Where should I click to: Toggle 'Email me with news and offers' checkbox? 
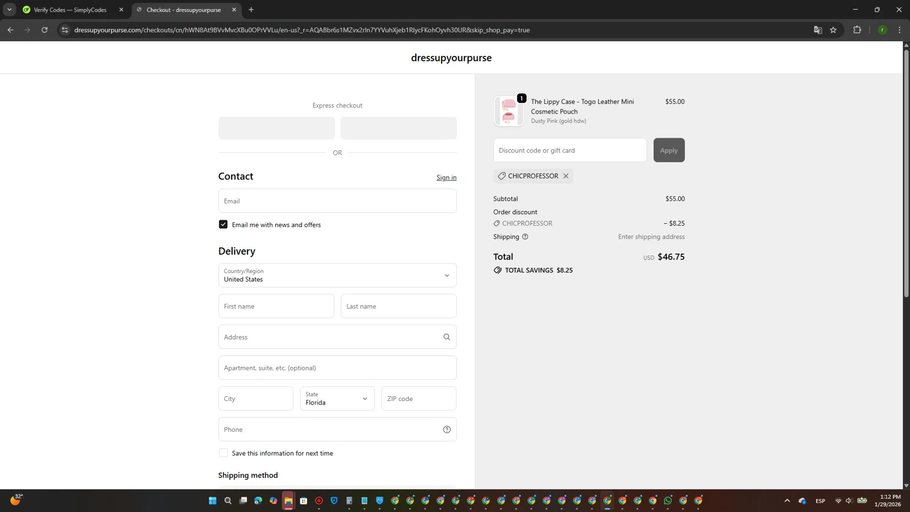(x=223, y=224)
